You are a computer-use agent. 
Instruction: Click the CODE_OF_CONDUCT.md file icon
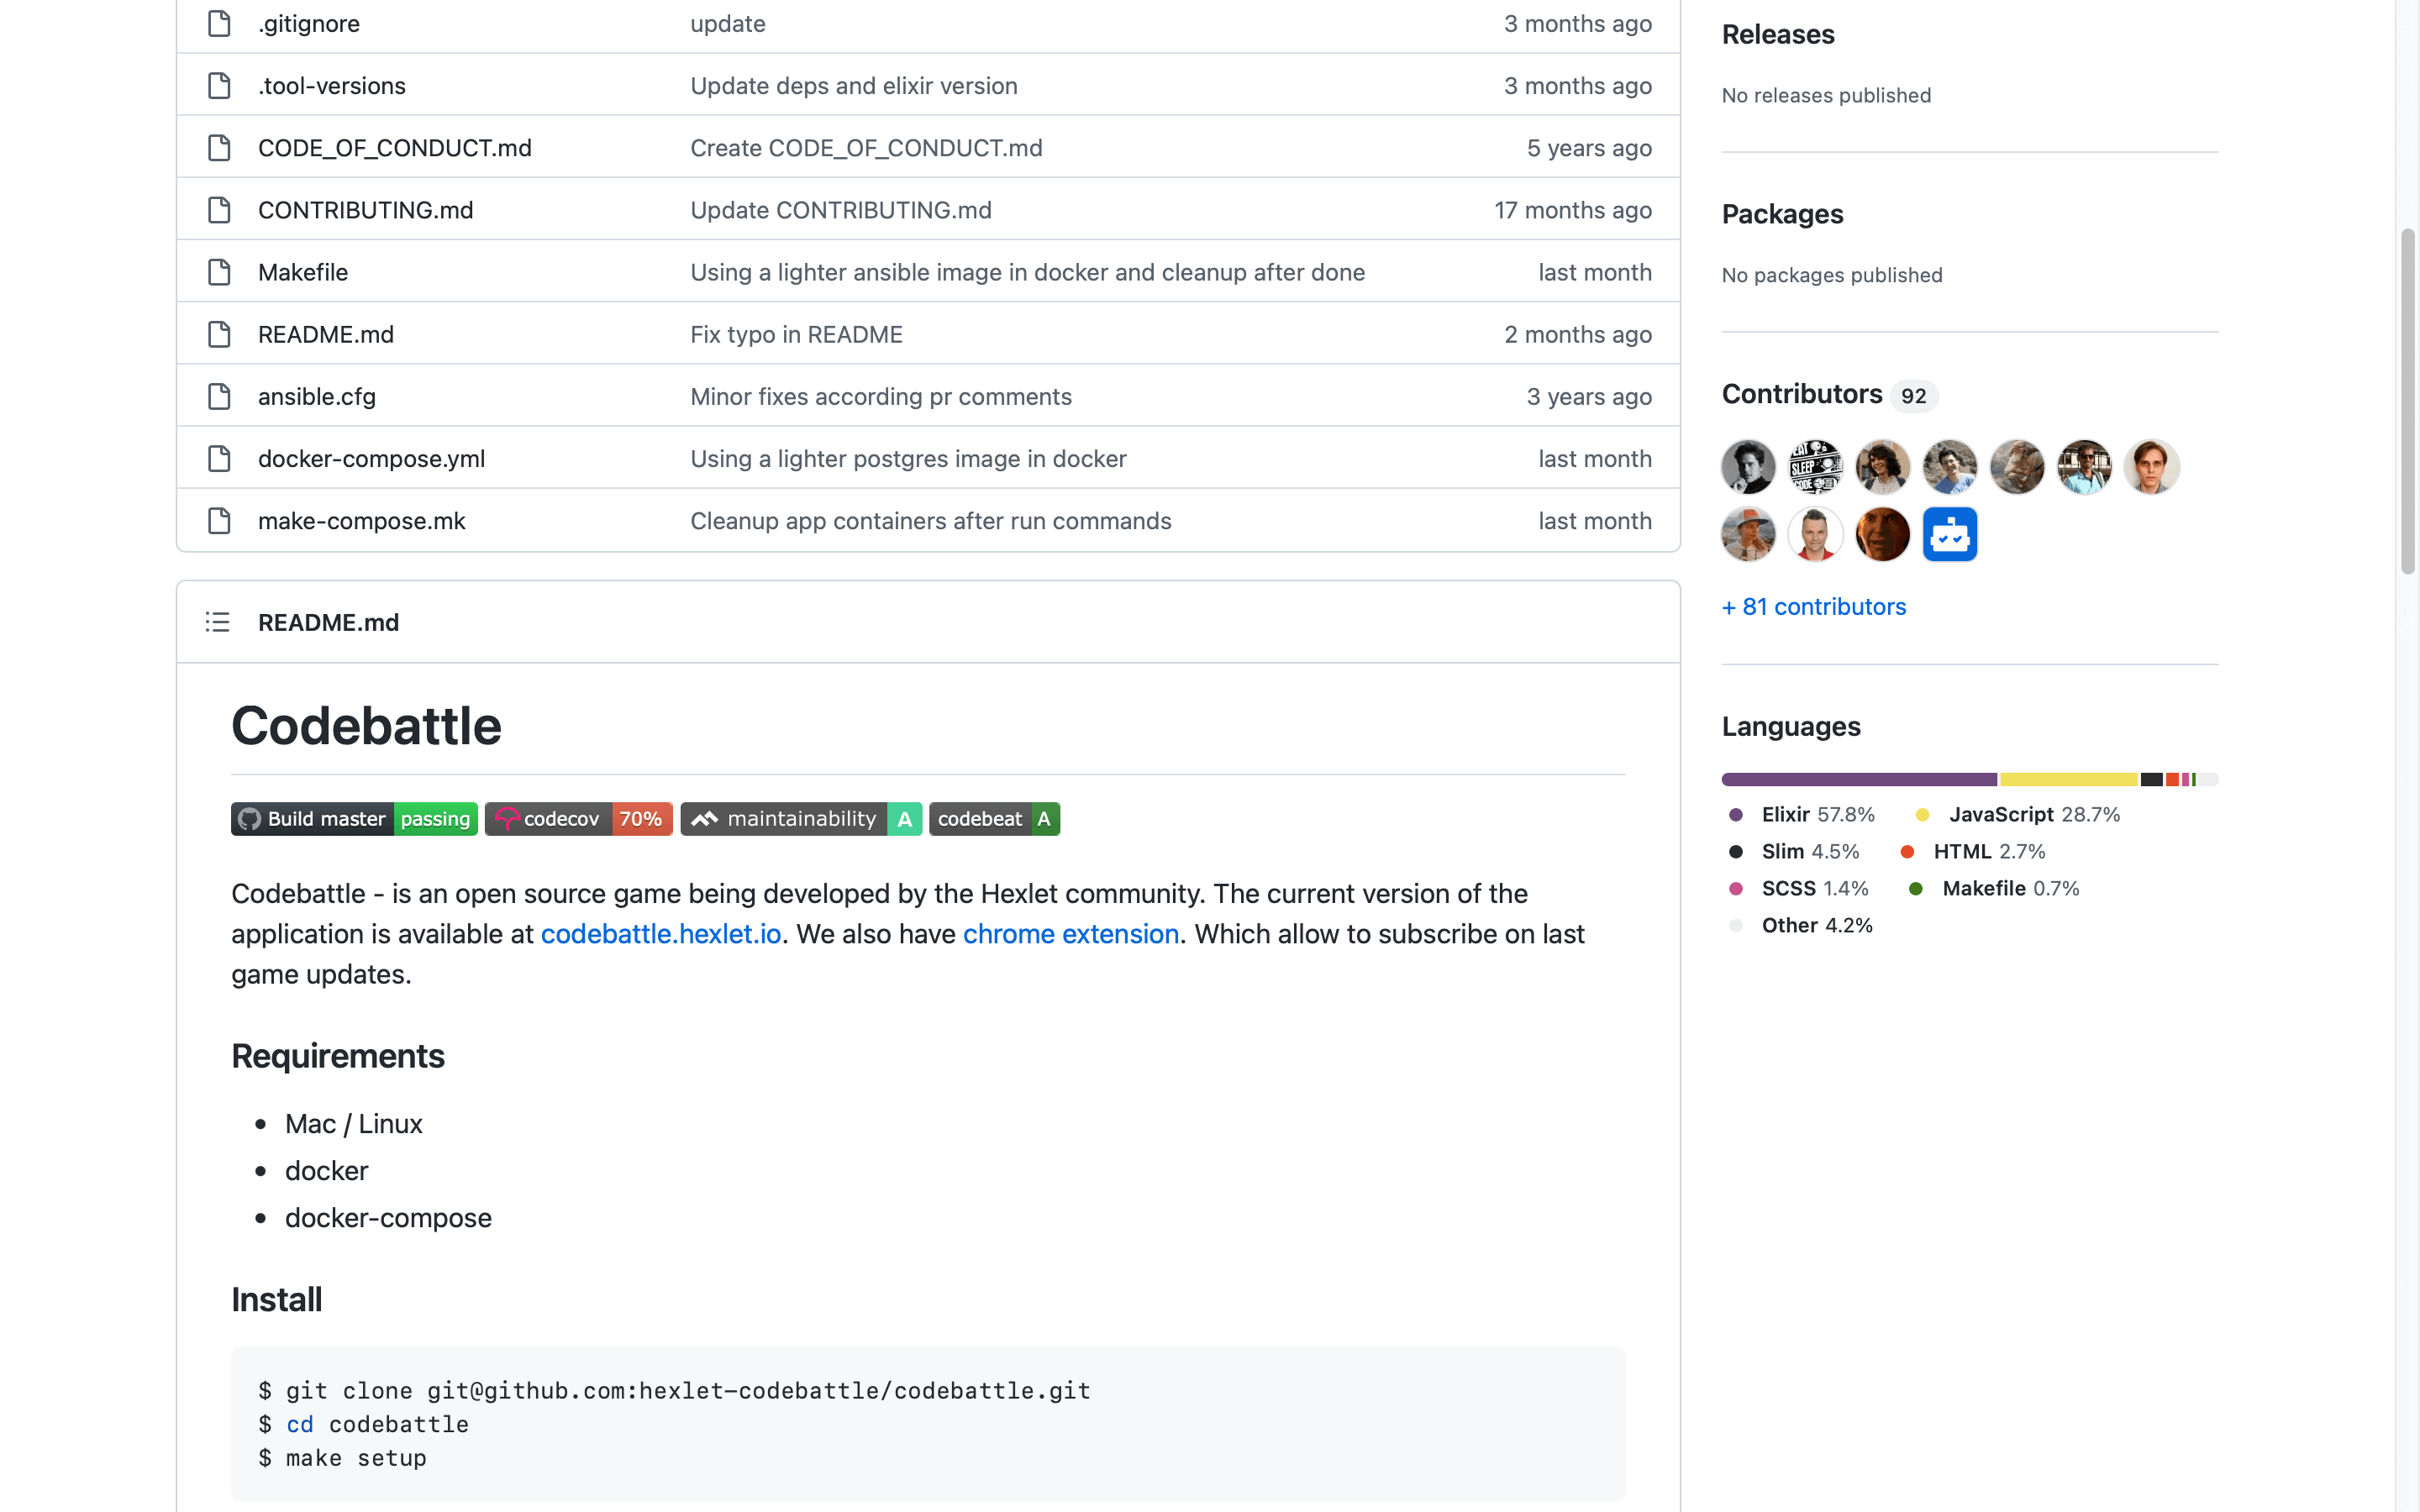(219, 148)
